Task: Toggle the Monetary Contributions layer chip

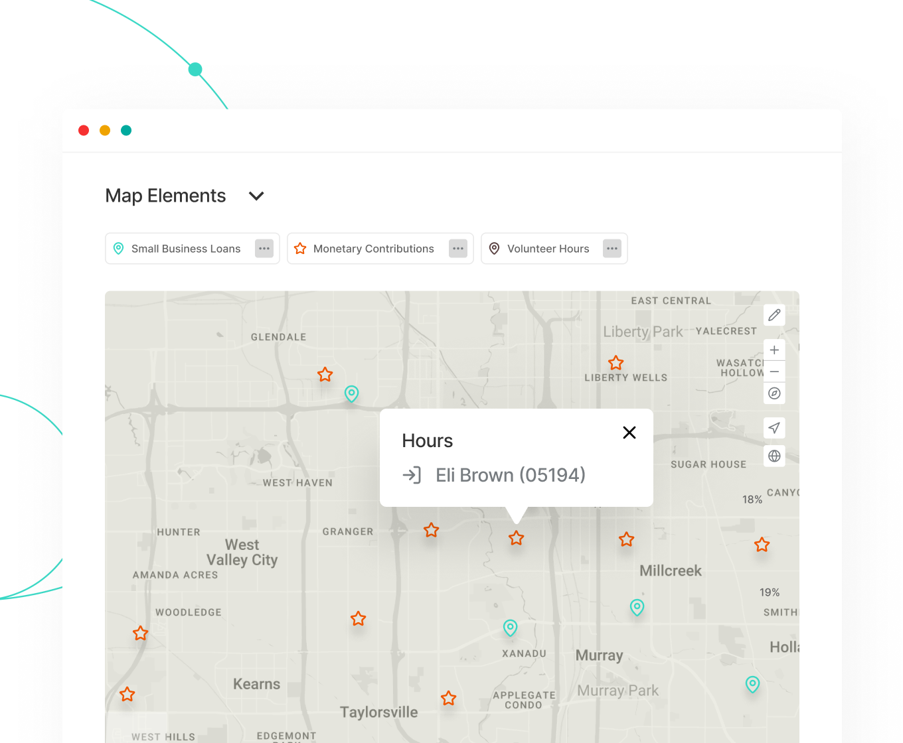Action: coord(367,249)
